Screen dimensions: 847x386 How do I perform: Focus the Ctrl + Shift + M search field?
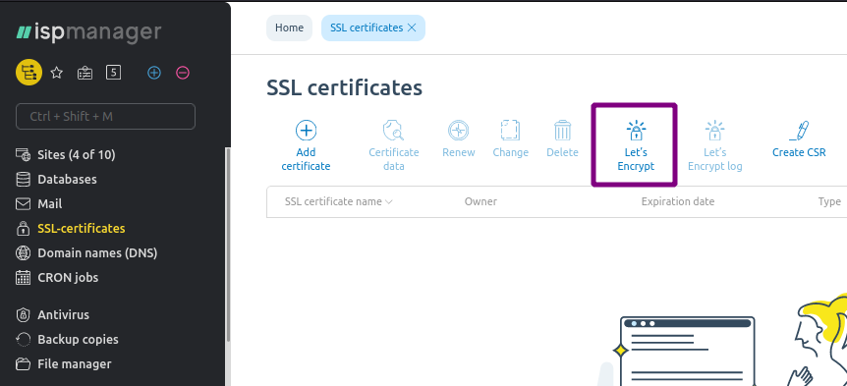click(105, 116)
